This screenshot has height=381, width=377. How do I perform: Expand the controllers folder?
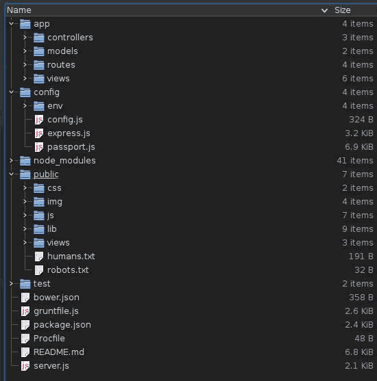pos(25,38)
